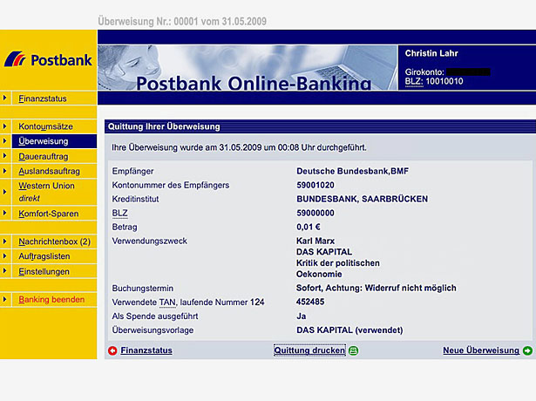The image size is (536, 401).
Task: Click the arrow icon left of Nachrichtenbox
Action: pyautogui.click(x=6, y=241)
